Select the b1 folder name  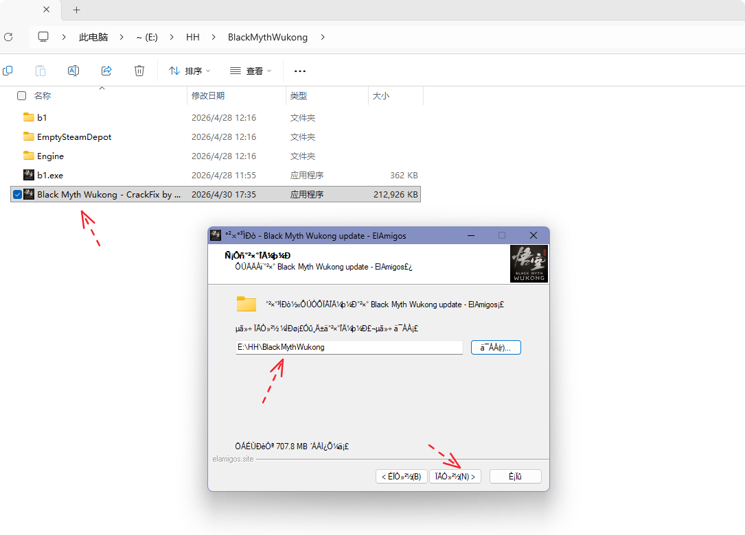click(42, 118)
